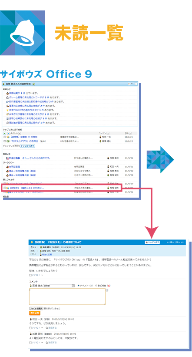Open the いいね! dropdown arrow on 加藤 美咲's comment
The image size is (192, 357).
pyautogui.click(x=42, y=343)
